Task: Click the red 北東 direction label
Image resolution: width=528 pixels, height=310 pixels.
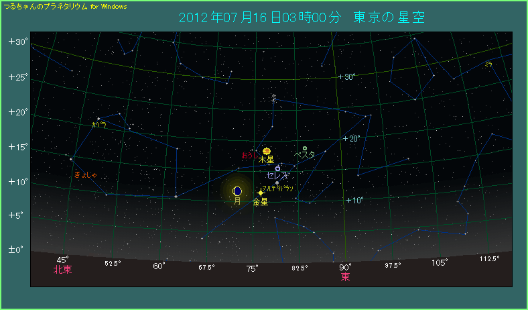Action: [63, 269]
